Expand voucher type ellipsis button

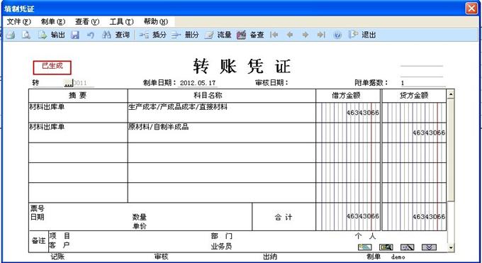(x=68, y=83)
